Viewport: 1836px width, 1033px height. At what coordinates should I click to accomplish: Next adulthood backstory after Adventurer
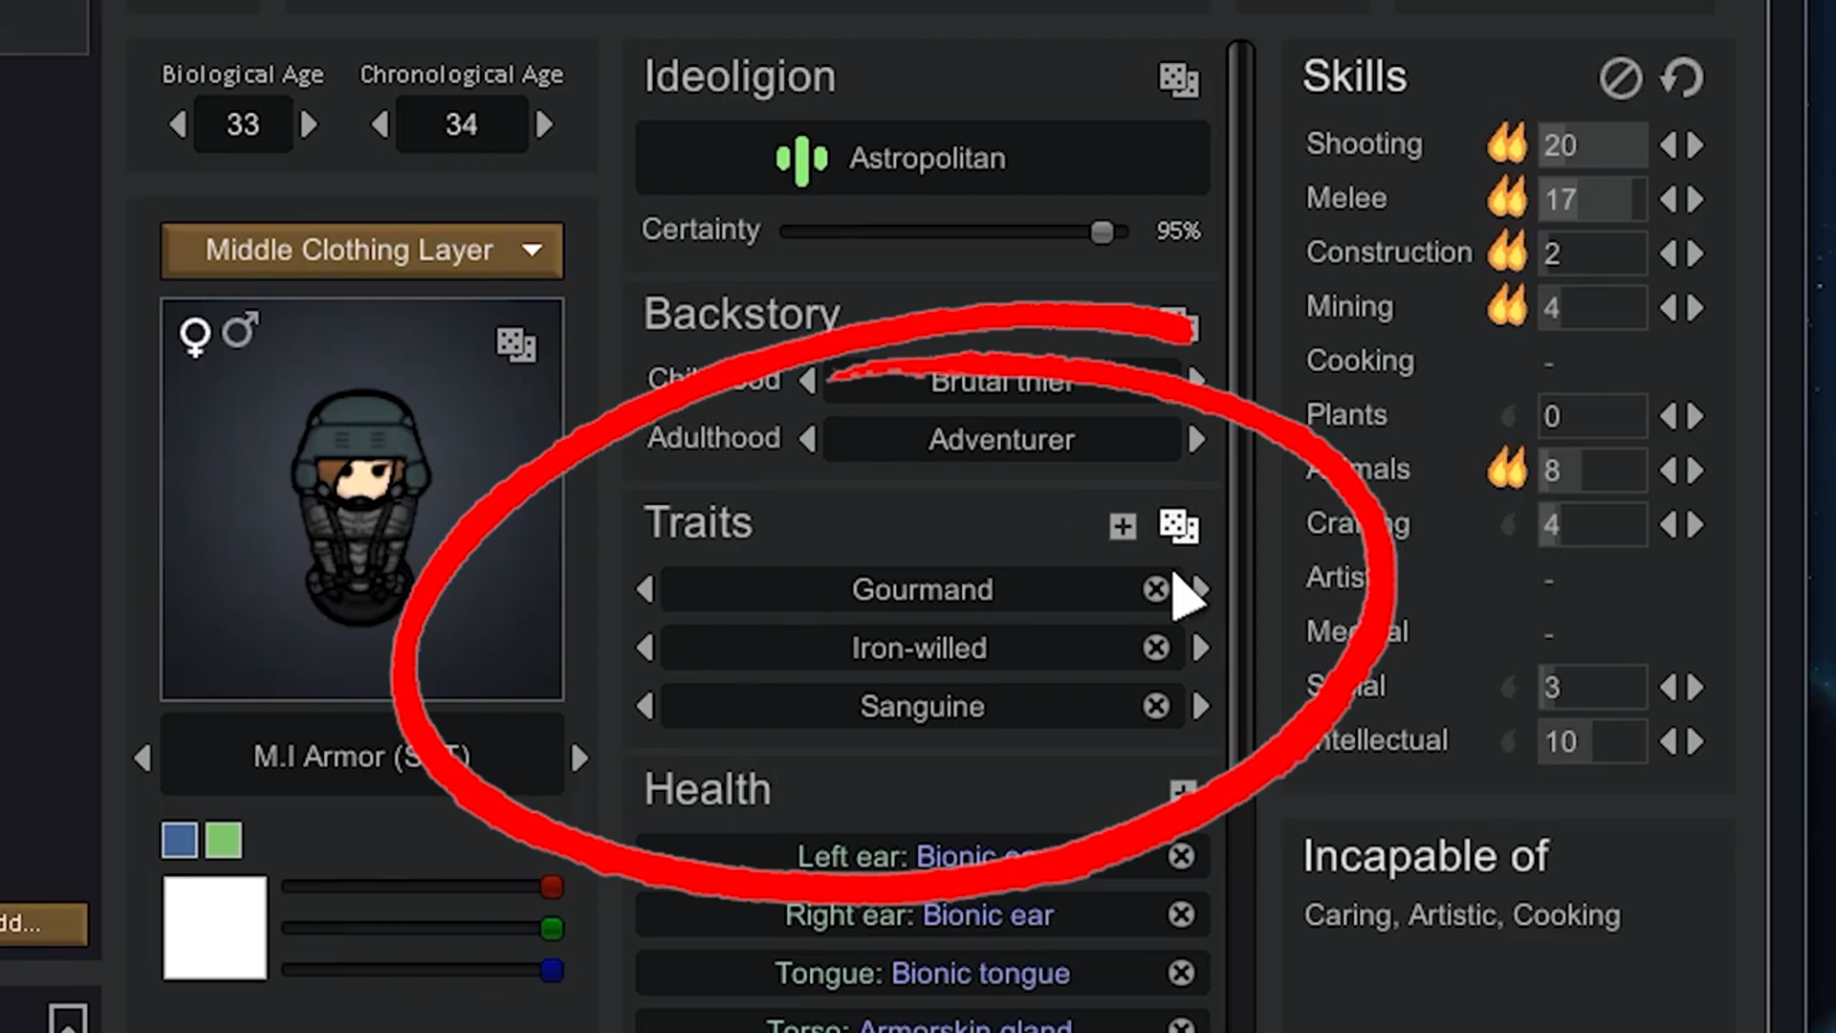pyautogui.click(x=1197, y=439)
